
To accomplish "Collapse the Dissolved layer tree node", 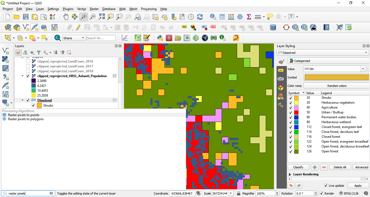I will click(22, 100).
